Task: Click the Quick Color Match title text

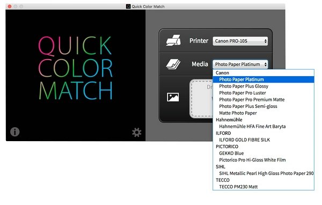Action: click(x=148, y=6)
